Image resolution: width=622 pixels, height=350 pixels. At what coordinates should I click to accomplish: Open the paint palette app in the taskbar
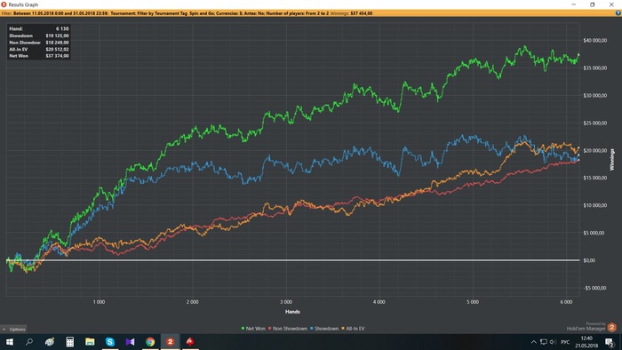(x=50, y=342)
